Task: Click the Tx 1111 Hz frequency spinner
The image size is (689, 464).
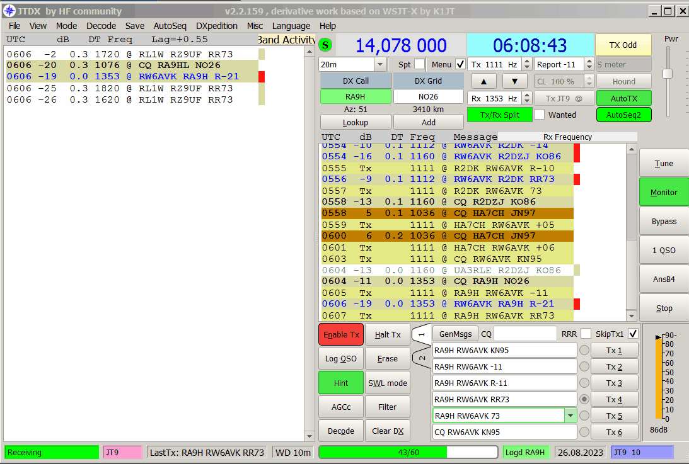Action: 495,64
